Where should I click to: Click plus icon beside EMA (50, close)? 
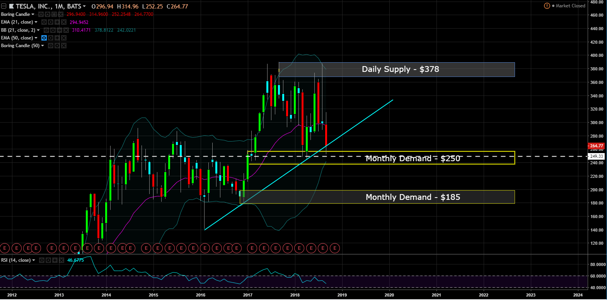coord(57,38)
